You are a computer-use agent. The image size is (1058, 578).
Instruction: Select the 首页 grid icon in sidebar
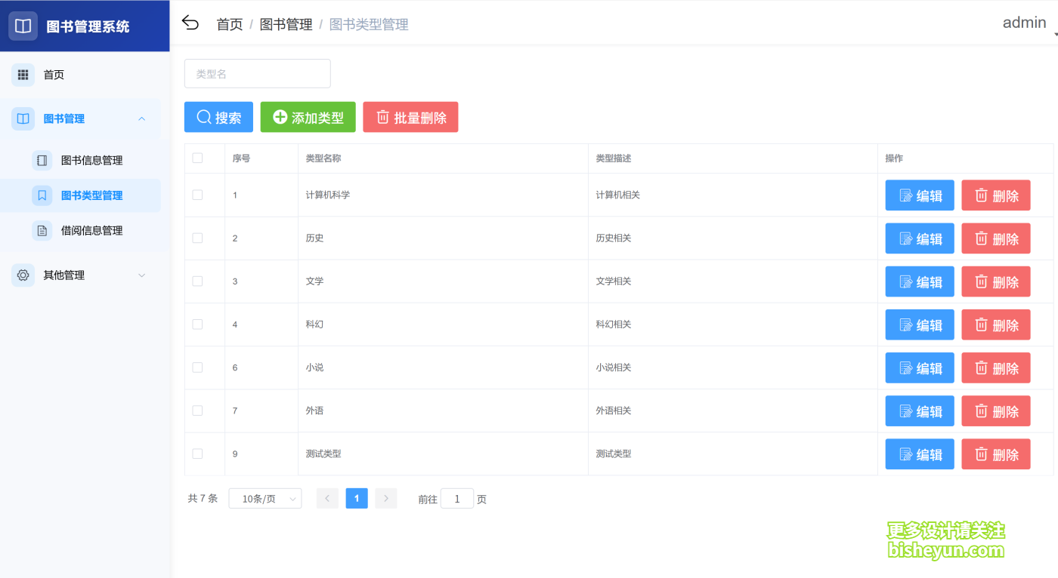point(23,74)
